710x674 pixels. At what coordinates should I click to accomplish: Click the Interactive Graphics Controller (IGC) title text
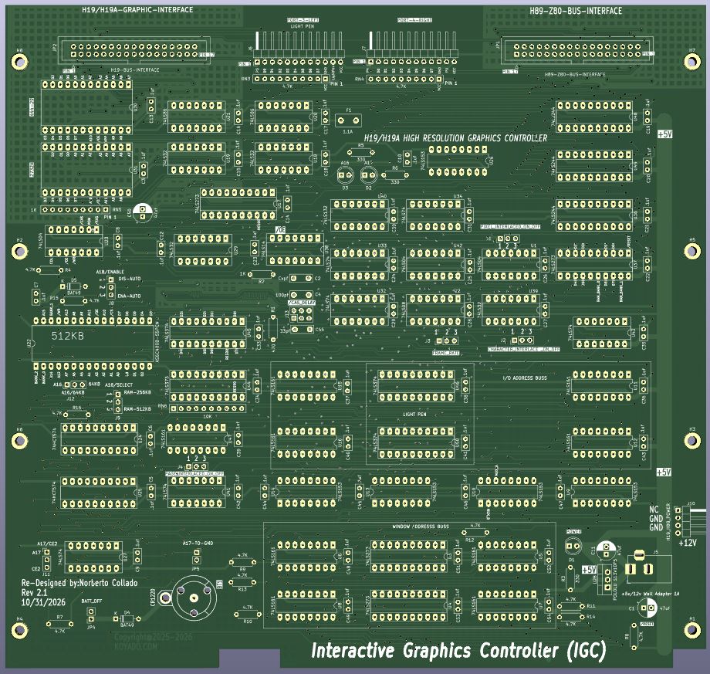[458, 651]
